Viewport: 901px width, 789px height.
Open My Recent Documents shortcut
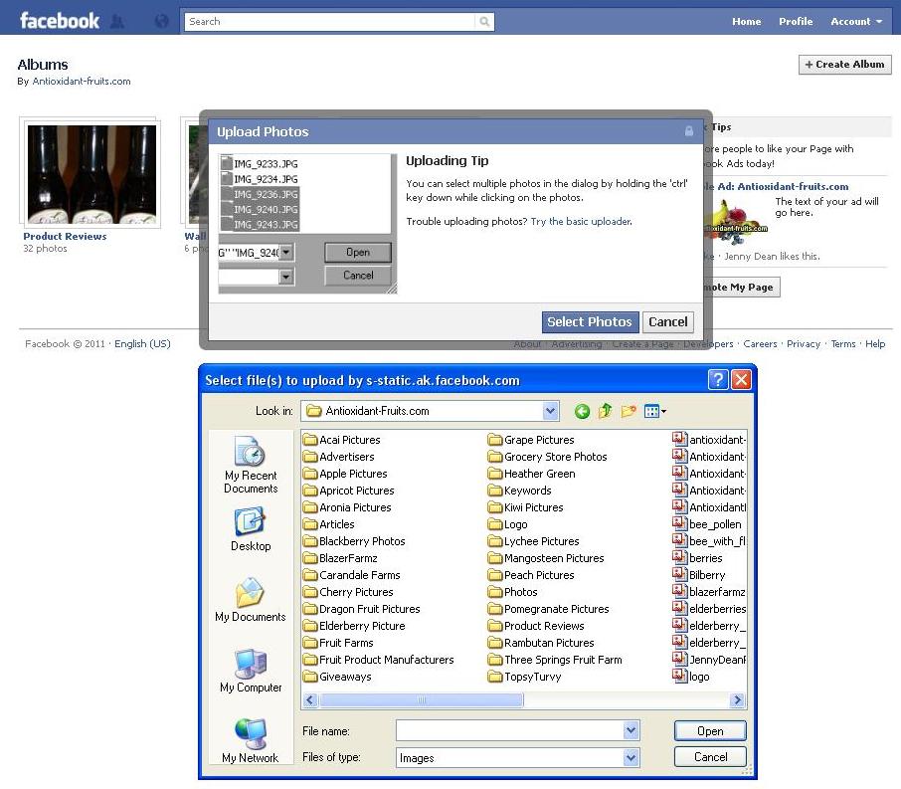(x=251, y=466)
